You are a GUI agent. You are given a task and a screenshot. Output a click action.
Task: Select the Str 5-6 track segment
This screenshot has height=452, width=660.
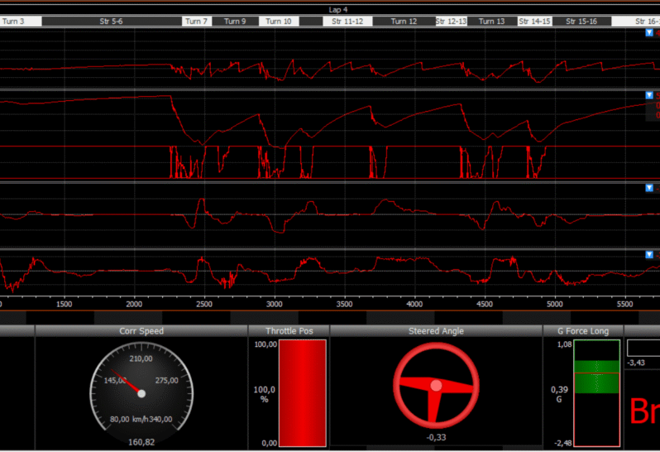pos(112,21)
